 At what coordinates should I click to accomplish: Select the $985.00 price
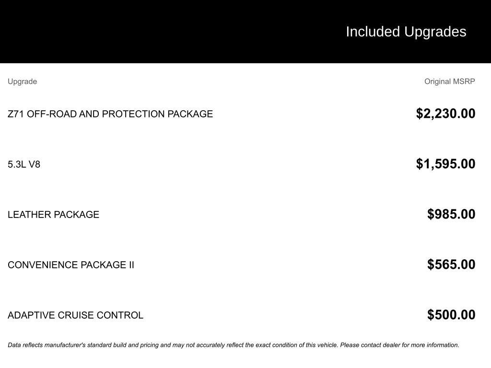click(x=451, y=214)
